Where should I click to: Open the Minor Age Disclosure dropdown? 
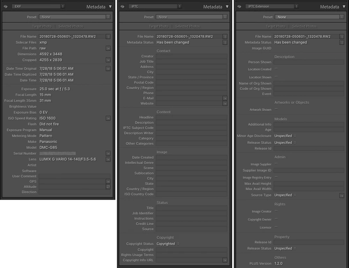[285, 136]
